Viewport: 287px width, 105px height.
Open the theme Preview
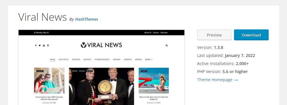(x=214, y=35)
